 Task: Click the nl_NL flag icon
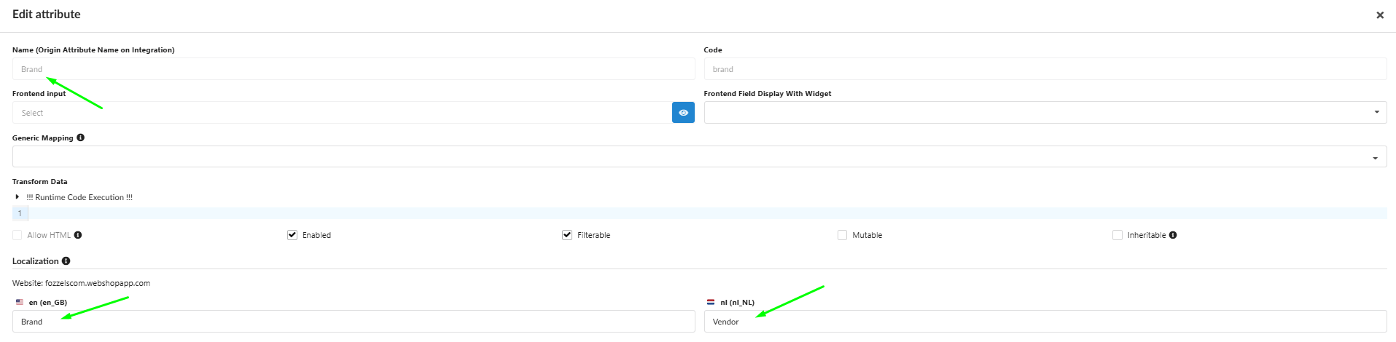711,302
